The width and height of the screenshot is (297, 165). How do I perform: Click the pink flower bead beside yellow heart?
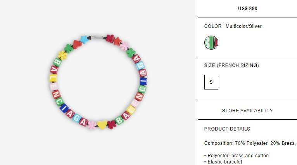(x=92, y=125)
